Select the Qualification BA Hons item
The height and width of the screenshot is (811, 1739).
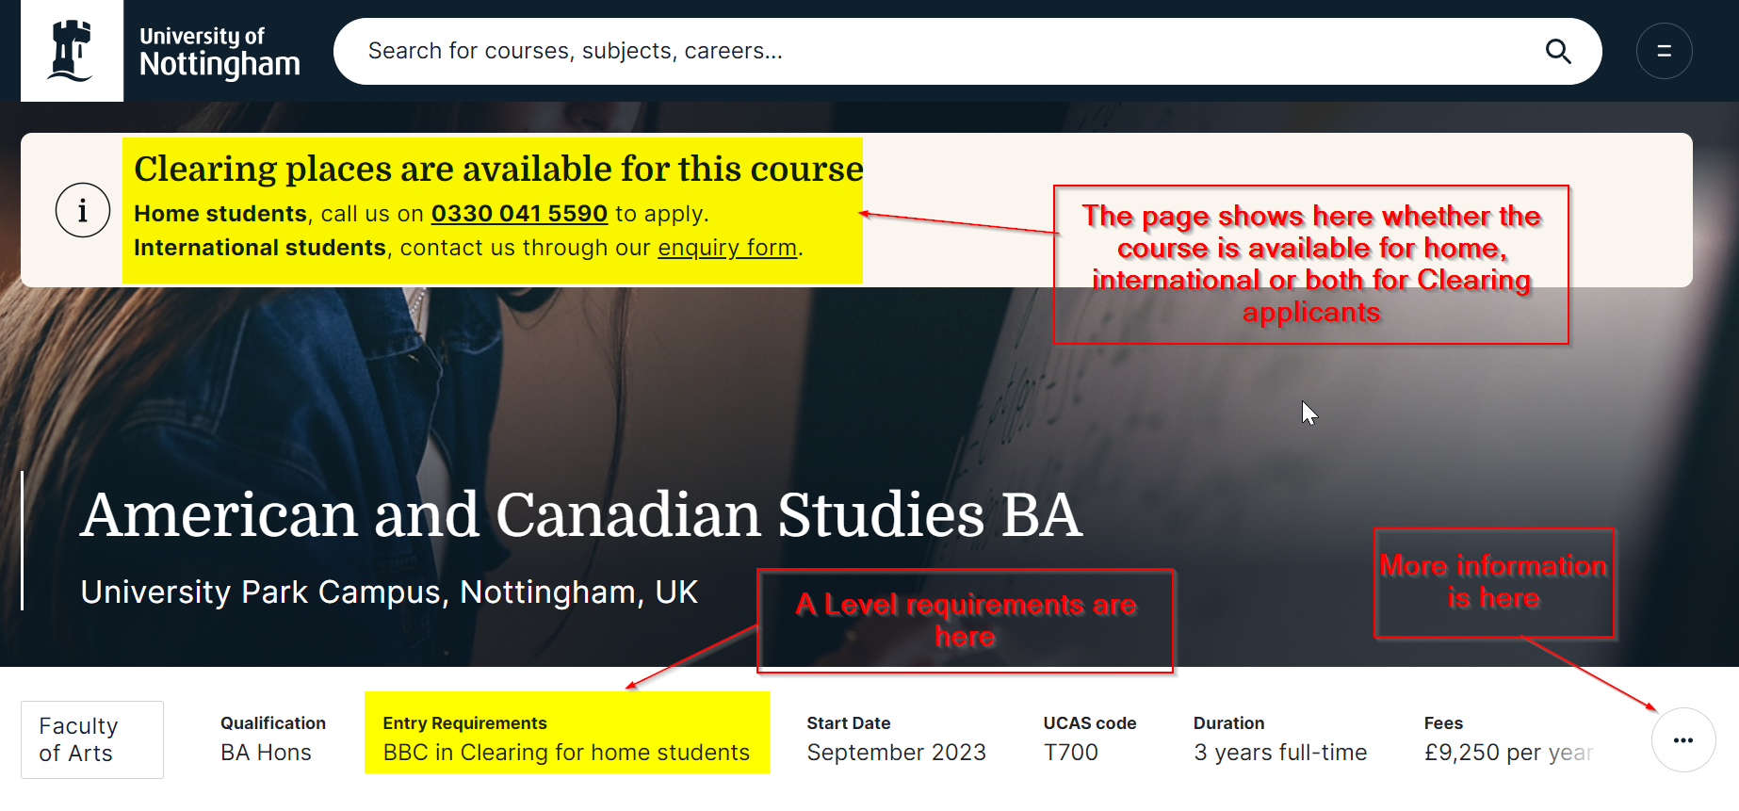click(x=272, y=738)
